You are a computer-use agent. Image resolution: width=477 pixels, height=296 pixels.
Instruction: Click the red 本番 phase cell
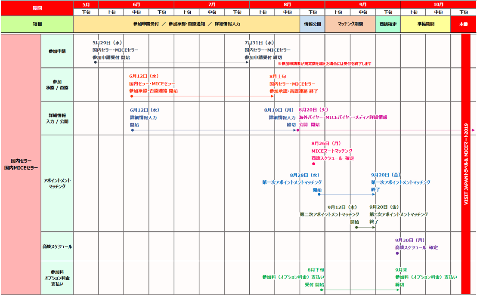coord(463,24)
